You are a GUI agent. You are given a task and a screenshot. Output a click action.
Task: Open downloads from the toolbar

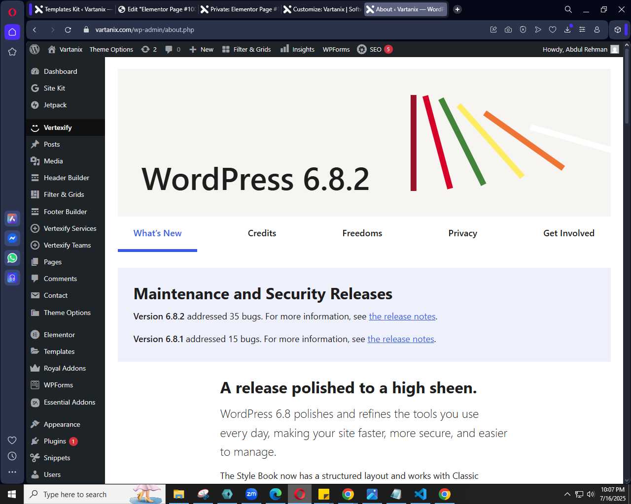[567, 30]
